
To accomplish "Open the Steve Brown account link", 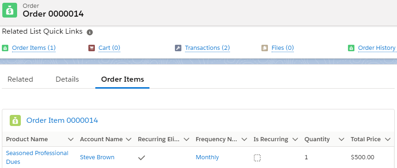I will click(97, 157).
